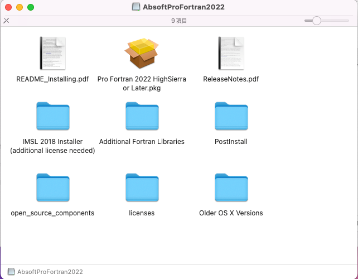Image resolution: width=358 pixels, height=279 pixels.
Task: Click the PostInstall folder name
Action: coord(231,142)
